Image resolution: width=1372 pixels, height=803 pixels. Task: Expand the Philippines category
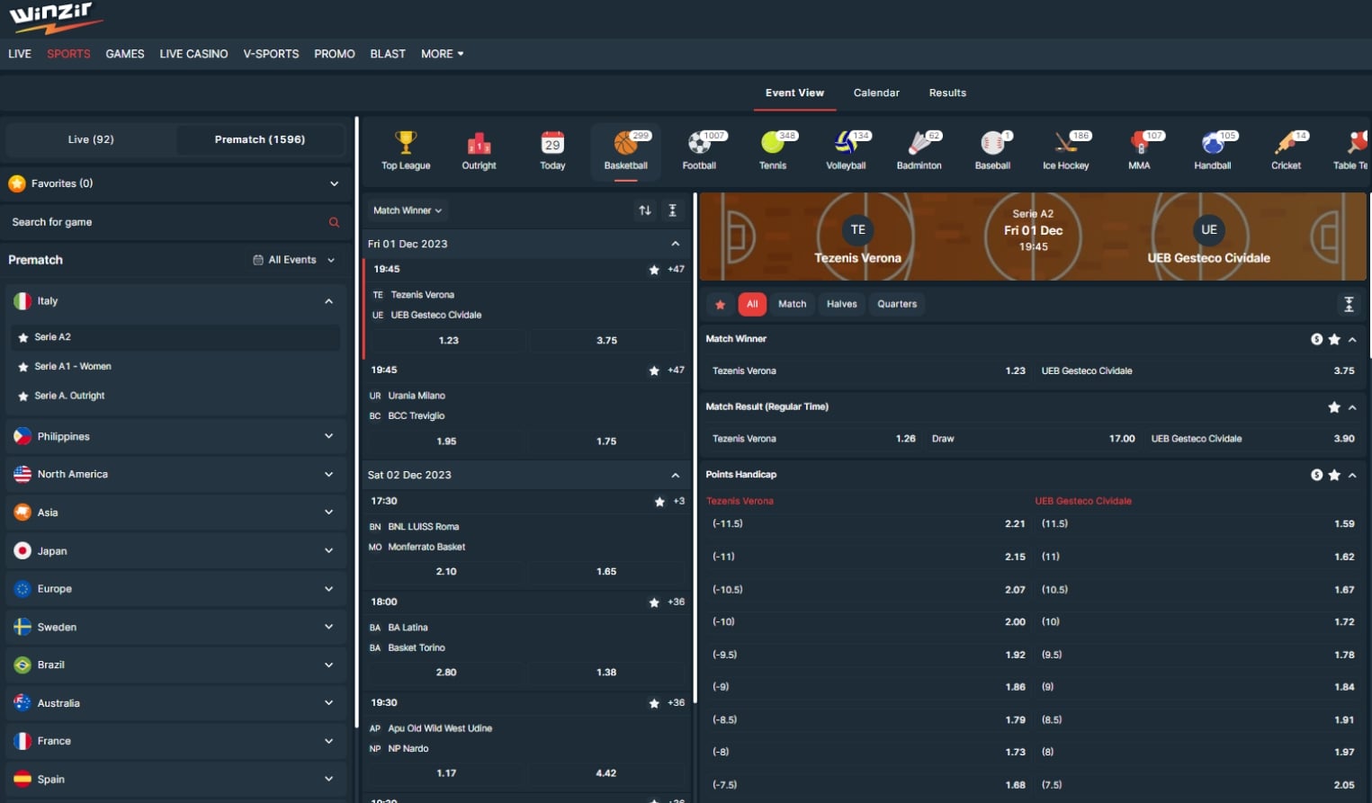(x=328, y=436)
